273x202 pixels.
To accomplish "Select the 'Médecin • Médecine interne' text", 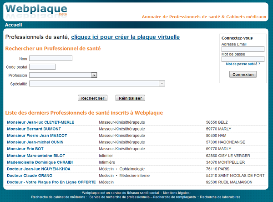I will (x=124, y=176).
